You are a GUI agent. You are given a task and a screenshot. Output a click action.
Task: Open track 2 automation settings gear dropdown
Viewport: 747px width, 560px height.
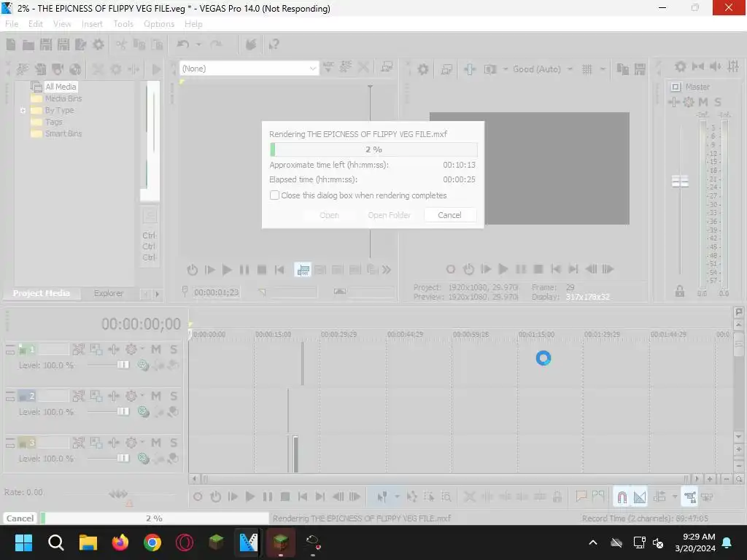(x=142, y=396)
